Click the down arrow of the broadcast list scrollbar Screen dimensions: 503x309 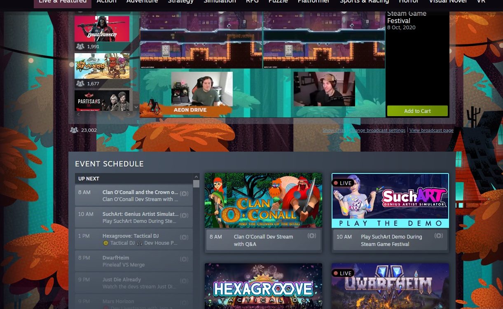[x=136, y=107]
